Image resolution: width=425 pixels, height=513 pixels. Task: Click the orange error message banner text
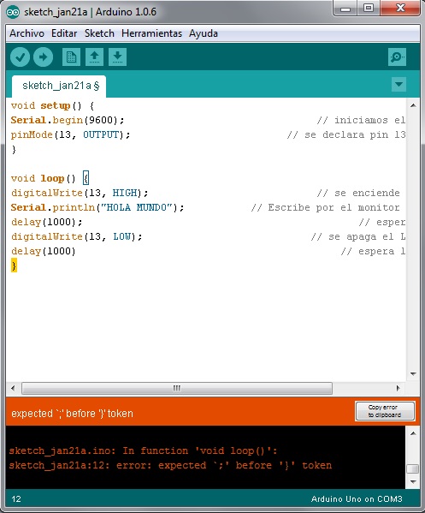[x=72, y=414]
